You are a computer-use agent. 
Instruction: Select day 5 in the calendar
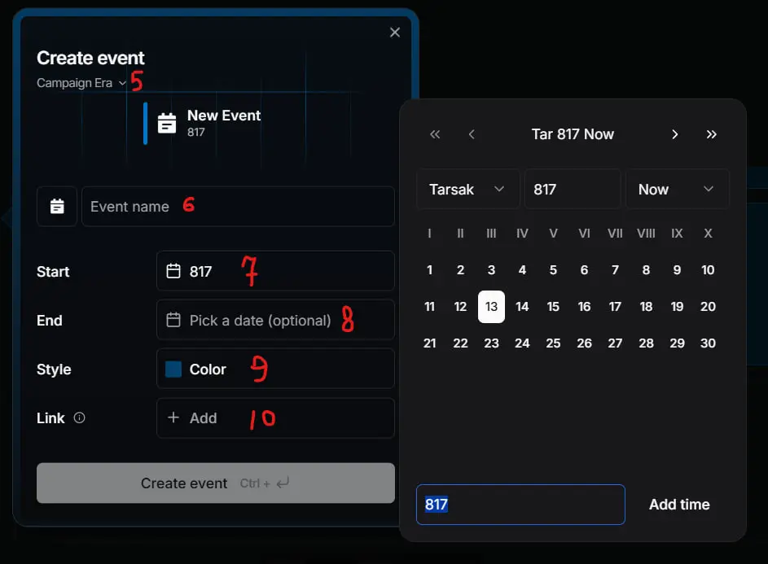553,269
